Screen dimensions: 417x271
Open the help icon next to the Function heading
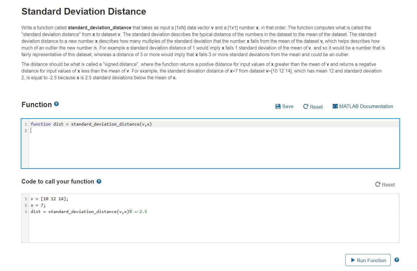click(56, 104)
